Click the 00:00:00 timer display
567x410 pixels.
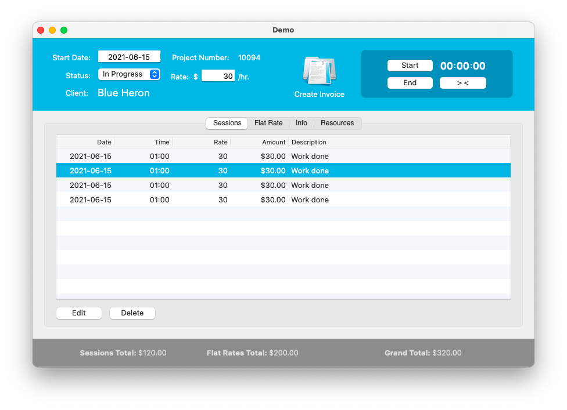(x=462, y=66)
